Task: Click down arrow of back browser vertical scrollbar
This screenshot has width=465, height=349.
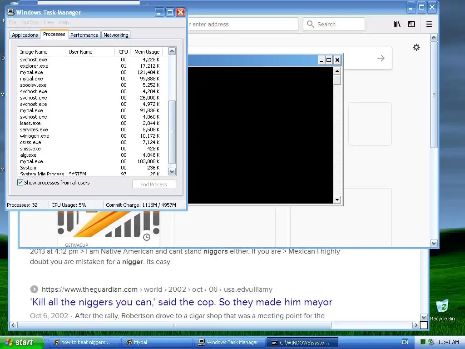Action: 424,317
